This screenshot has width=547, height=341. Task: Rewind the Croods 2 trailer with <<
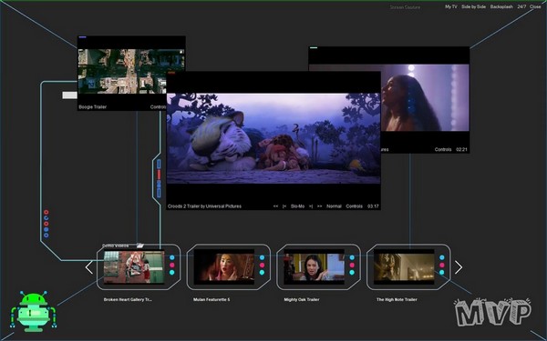click(275, 206)
